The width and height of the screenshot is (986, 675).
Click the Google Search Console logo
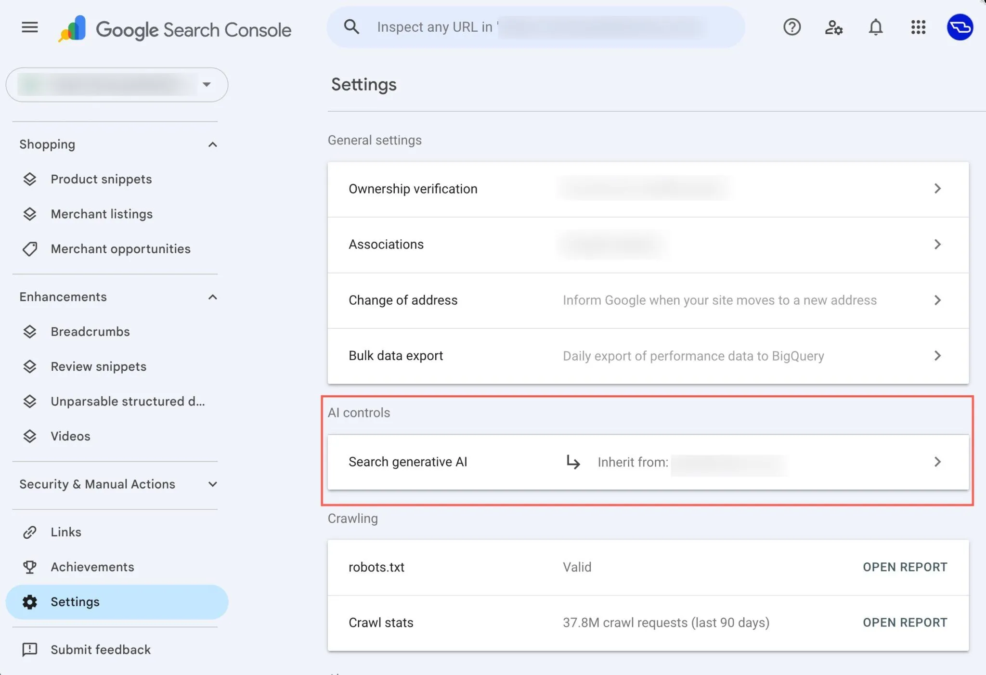click(175, 29)
